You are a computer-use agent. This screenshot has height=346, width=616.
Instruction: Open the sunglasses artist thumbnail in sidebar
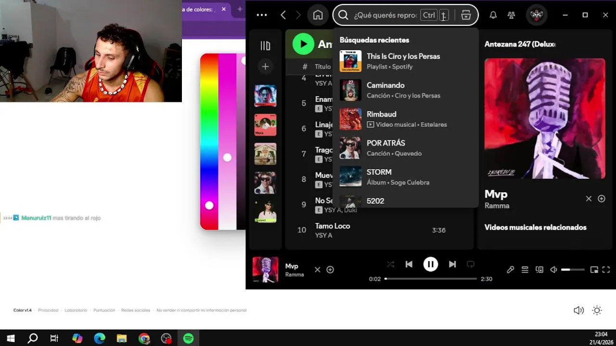(265, 183)
